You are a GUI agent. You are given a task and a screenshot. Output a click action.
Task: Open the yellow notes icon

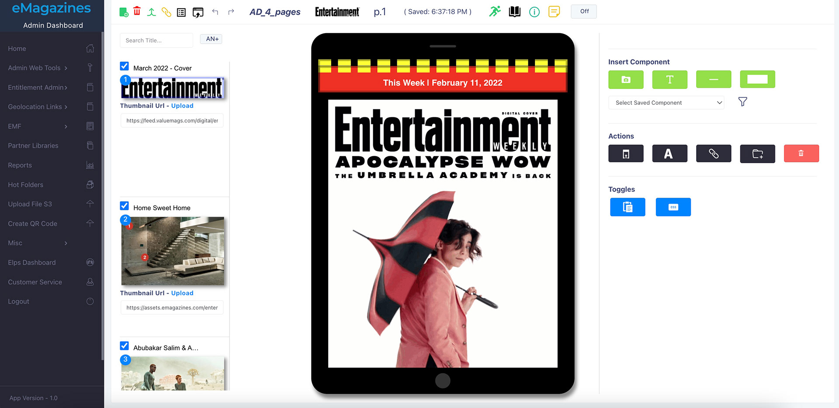tap(554, 11)
